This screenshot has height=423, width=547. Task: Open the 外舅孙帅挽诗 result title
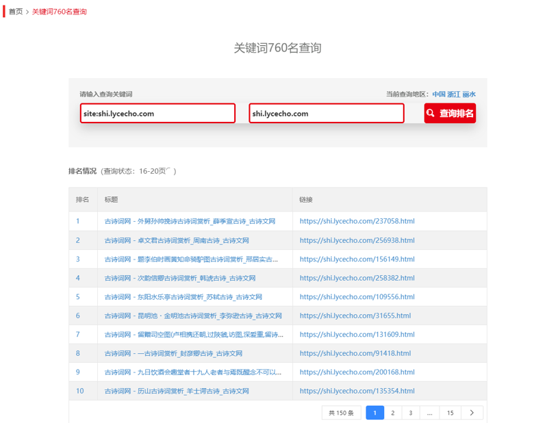click(x=190, y=222)
